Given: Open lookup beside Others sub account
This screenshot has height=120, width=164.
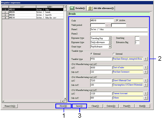Looking at the screenshot, I should click(145, 98).
